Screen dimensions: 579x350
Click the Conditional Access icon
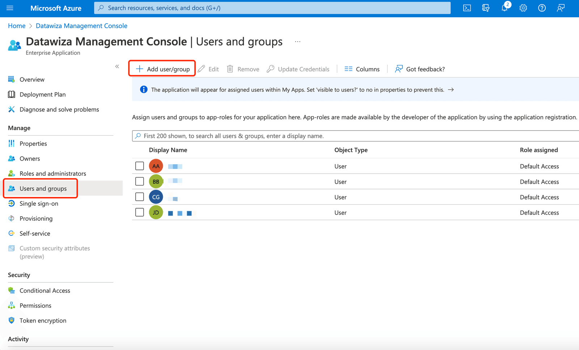pyautogui.click(x=12, y=290)
